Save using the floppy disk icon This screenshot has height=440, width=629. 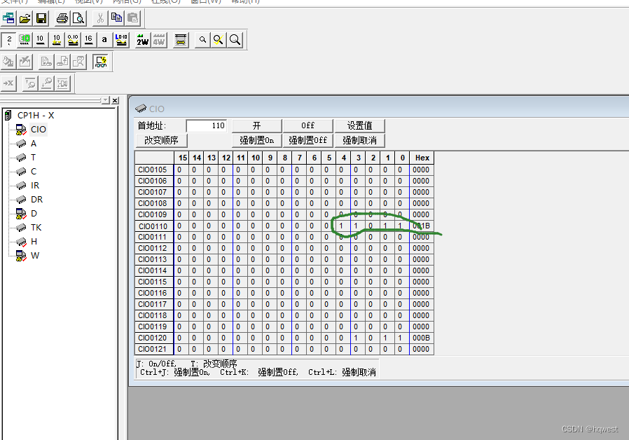[41, 18]
